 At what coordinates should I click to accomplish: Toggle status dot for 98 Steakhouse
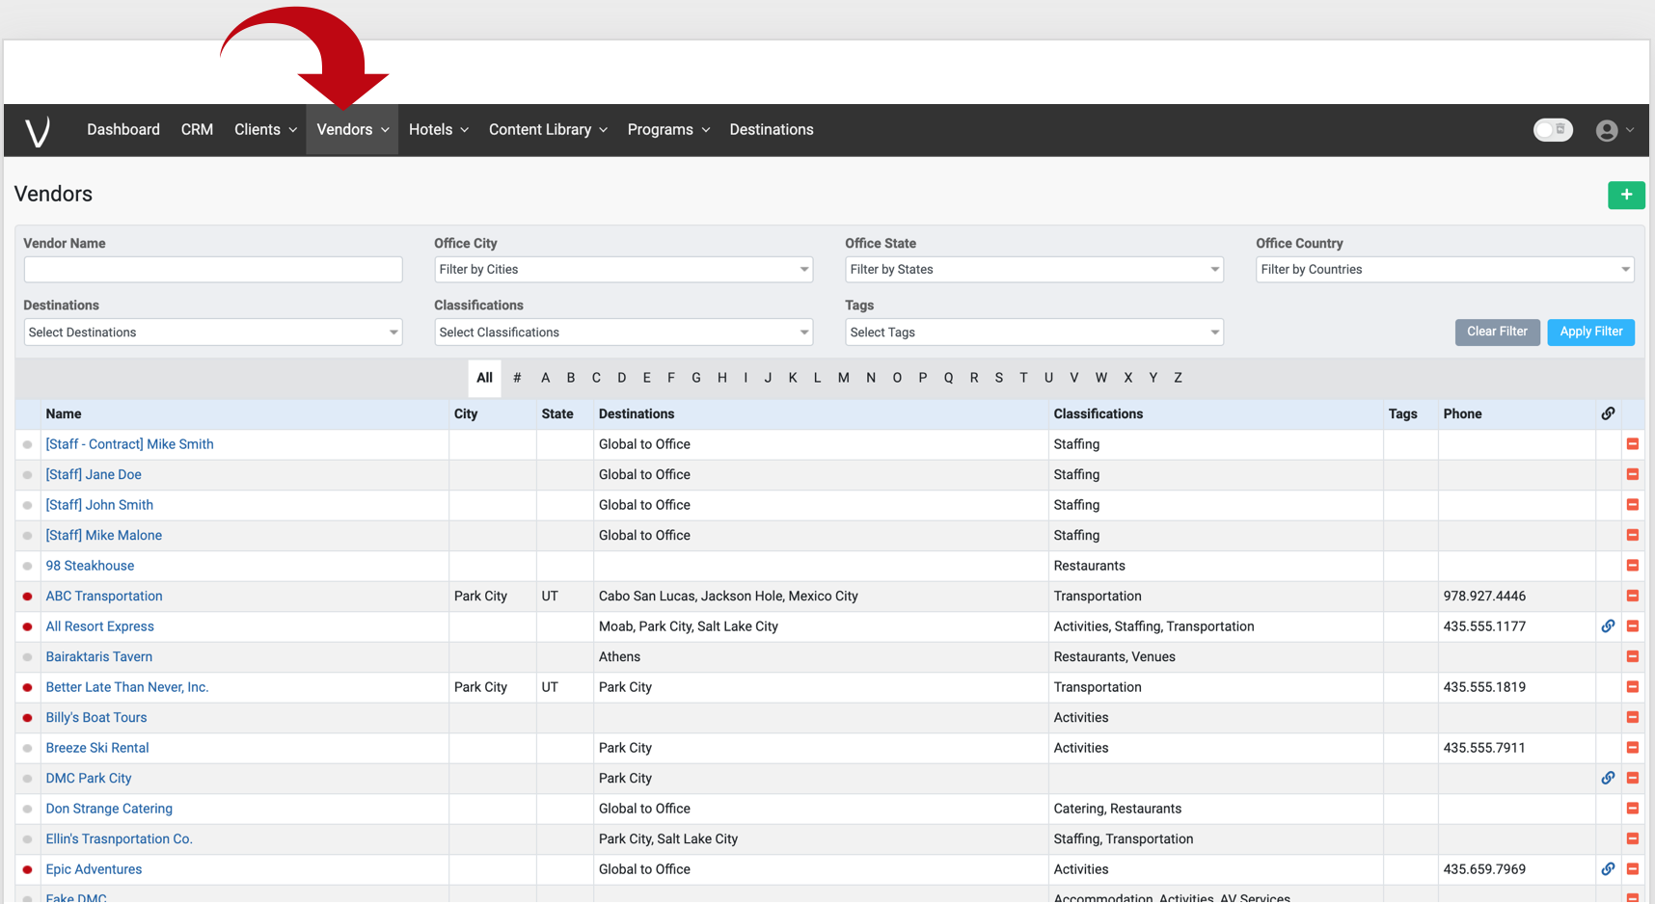28,566
